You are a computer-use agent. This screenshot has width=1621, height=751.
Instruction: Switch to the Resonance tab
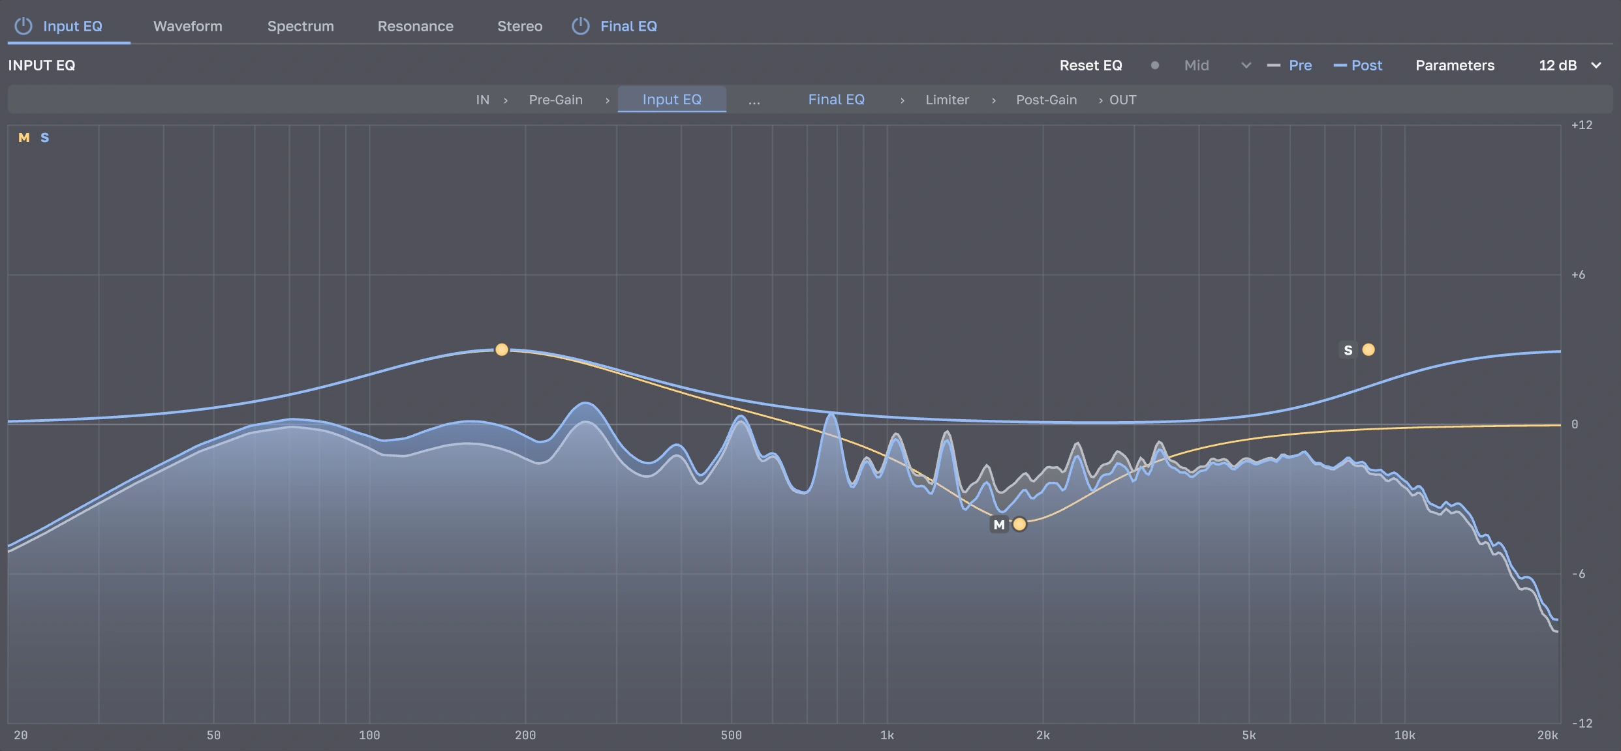click(415, 26)
